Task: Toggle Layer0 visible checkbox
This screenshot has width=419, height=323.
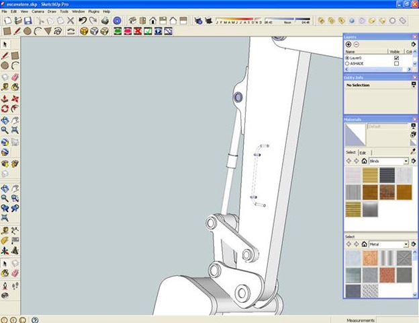Action: [x=396, y=58]
